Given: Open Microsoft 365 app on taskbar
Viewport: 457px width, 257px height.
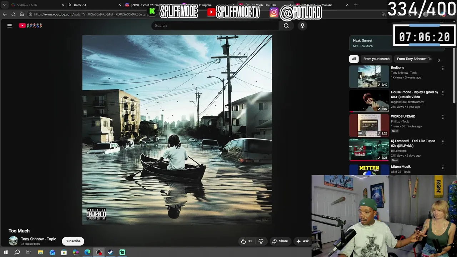Looking at the screenshot, I should coord(76,252).
